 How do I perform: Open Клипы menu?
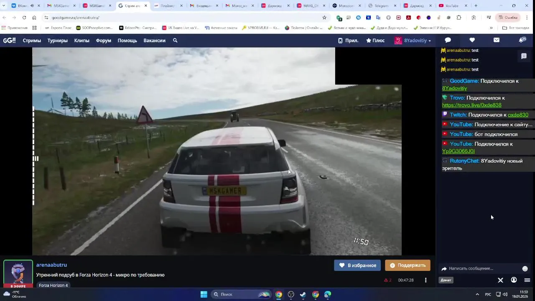(x=82, y=41)
